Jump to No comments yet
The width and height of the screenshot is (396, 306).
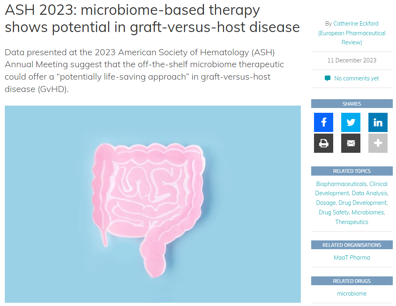pos(356,78)
